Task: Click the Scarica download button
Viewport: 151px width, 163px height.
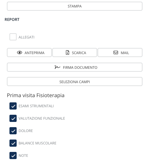Action: point(75,52)
